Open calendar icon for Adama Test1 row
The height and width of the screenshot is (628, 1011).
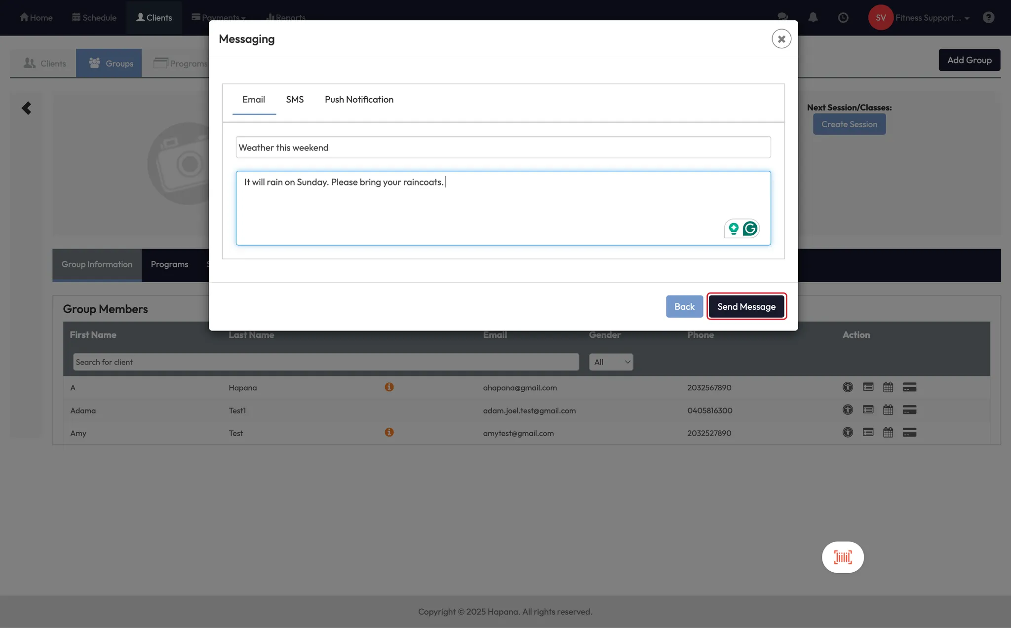point(888,410)
